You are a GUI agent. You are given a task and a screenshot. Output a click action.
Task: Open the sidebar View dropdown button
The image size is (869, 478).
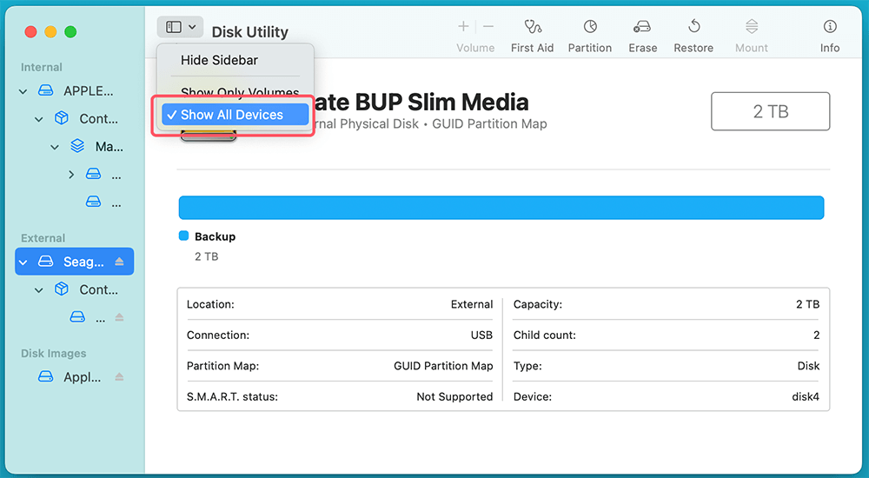click(180, 28)
